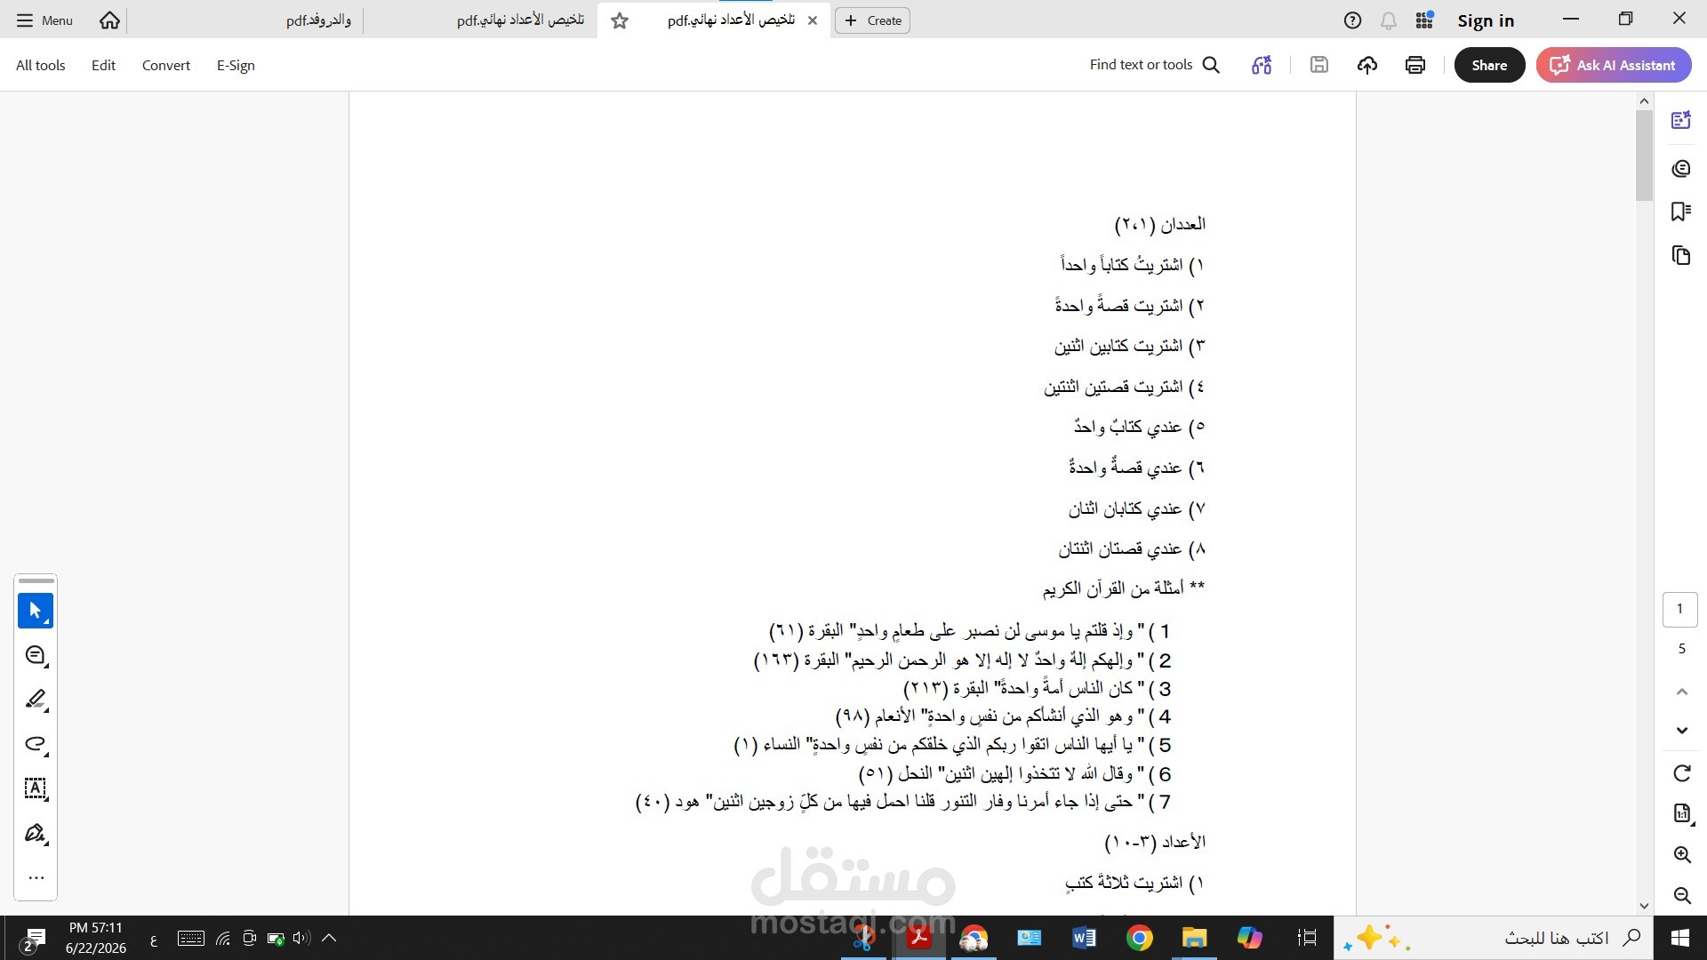This screenshot has height=960, width=1707.
Task: Click the Windows search box اكتب هنا للبحث
Action: pyautogui.click(x=1494, y=938)
